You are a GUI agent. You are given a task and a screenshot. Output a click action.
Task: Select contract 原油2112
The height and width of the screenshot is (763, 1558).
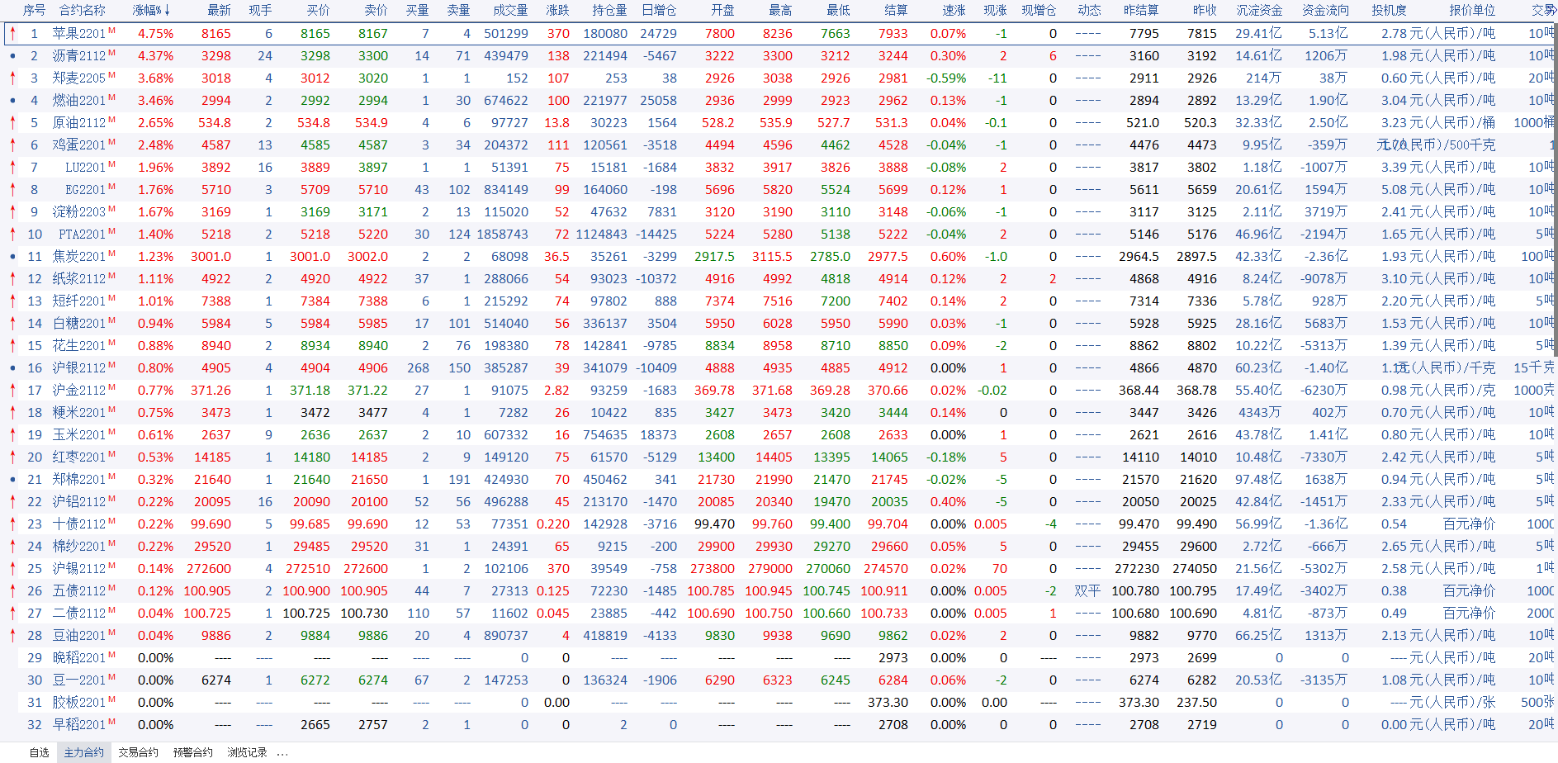pos(79,123)
